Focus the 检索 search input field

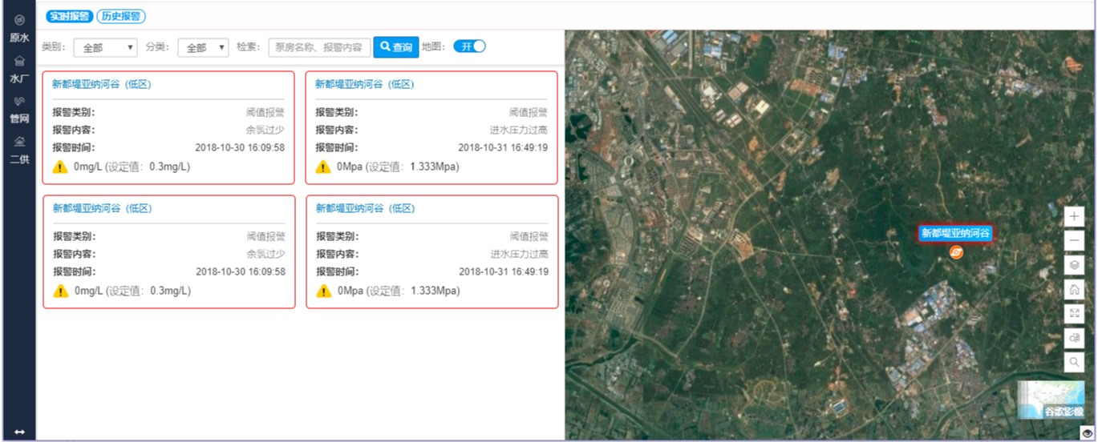point(319,47)
